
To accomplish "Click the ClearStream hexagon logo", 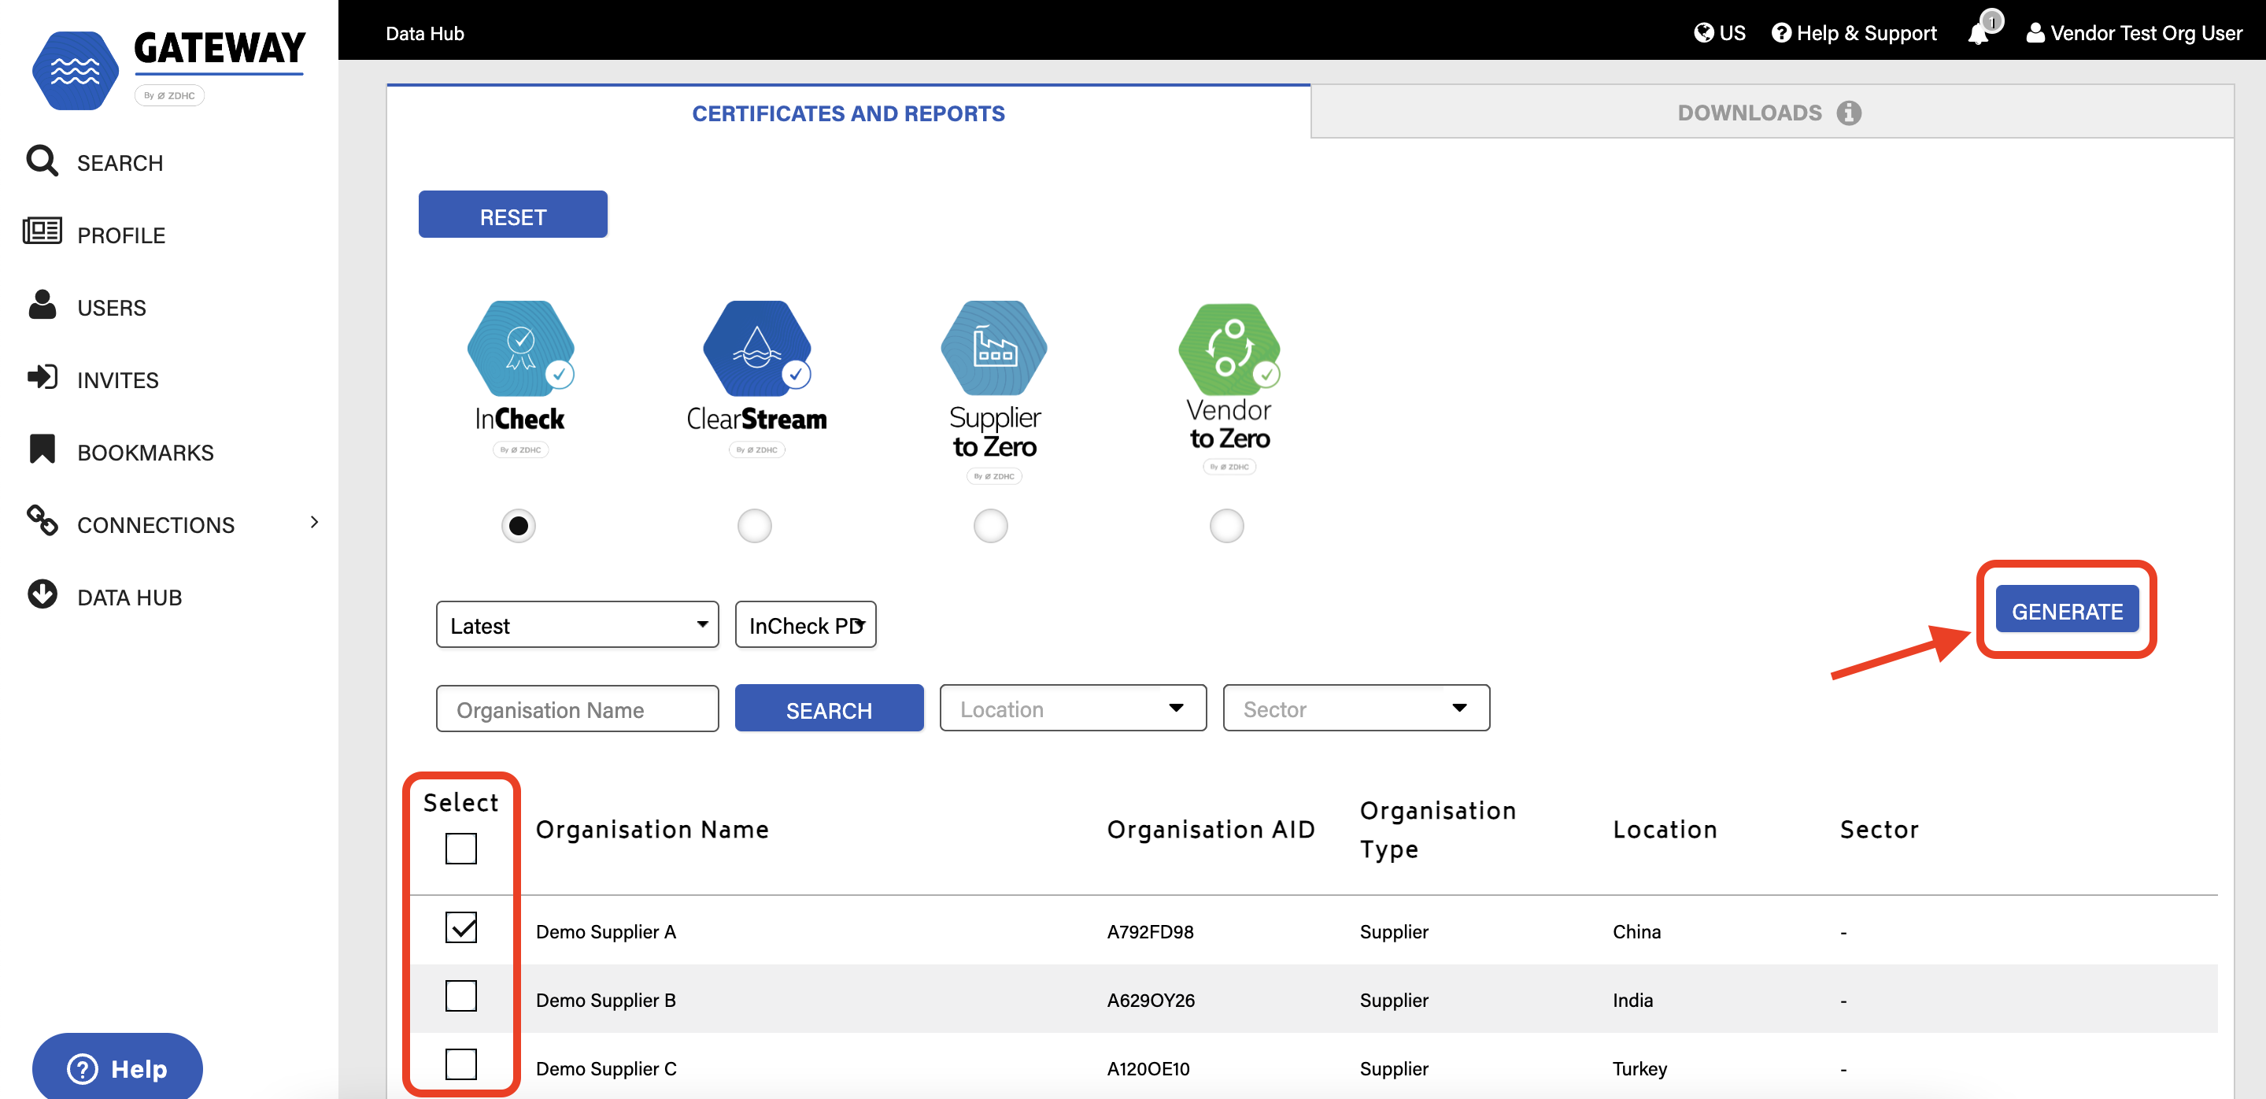I will 756,349.
